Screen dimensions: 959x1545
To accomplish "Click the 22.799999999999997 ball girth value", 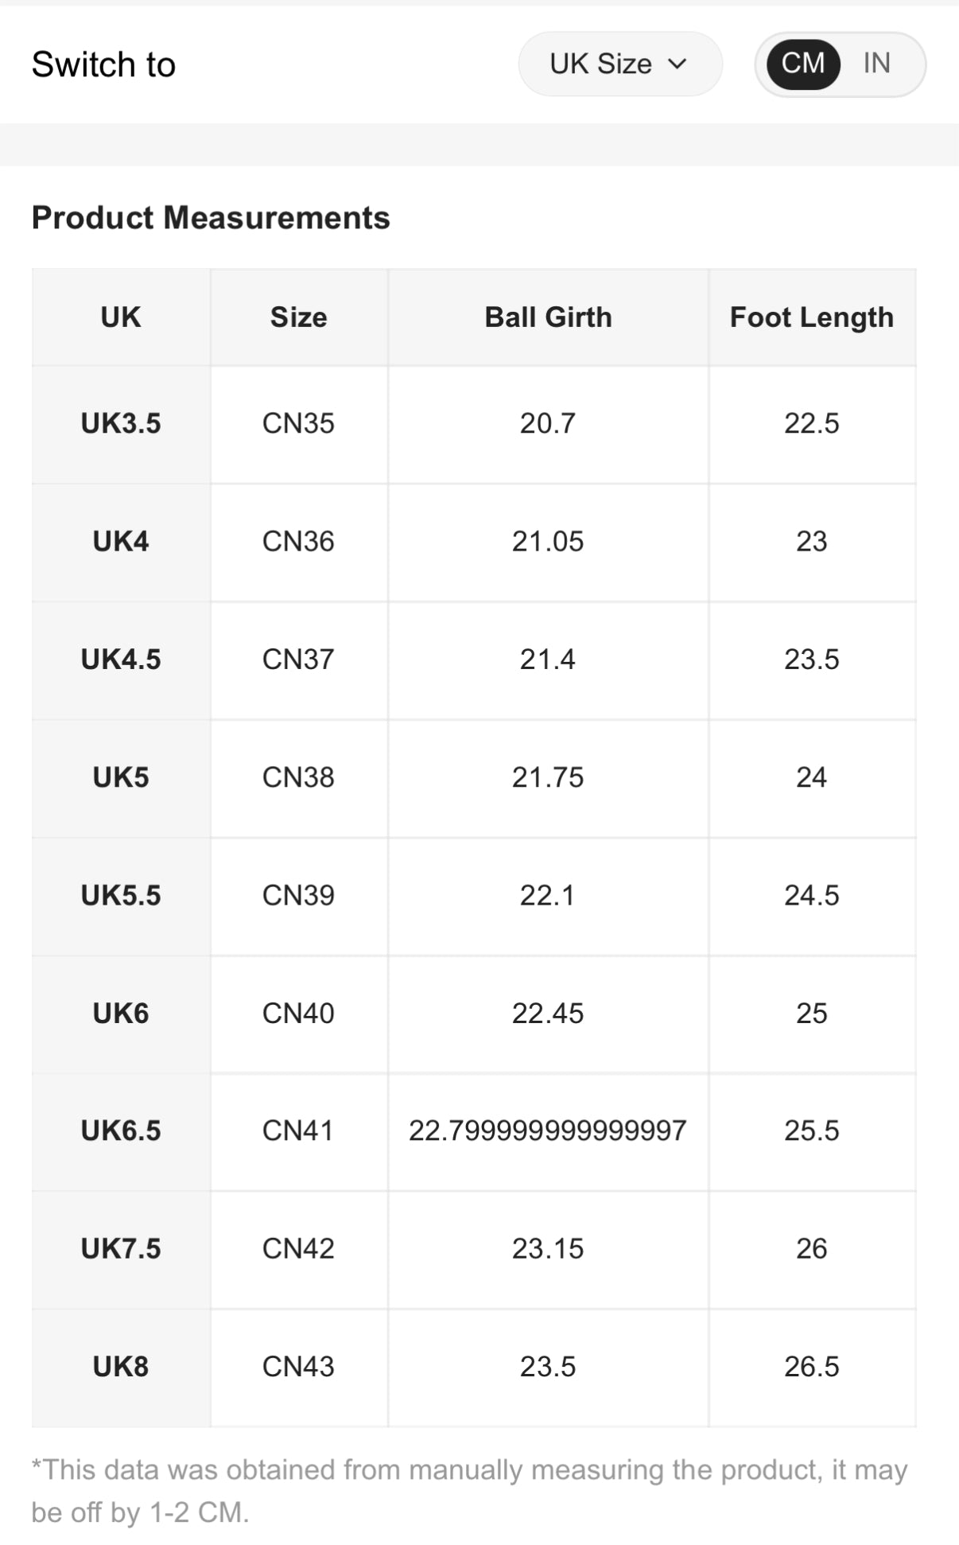I will click(548, 1131).
